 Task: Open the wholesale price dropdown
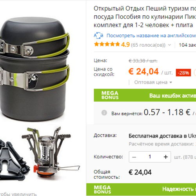(153, 82)
